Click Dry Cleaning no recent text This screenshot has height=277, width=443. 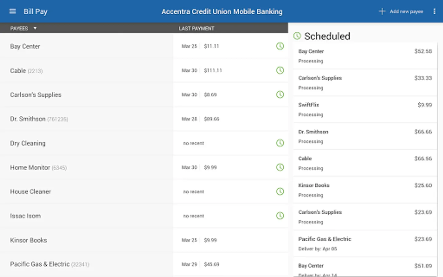point(194,143)
